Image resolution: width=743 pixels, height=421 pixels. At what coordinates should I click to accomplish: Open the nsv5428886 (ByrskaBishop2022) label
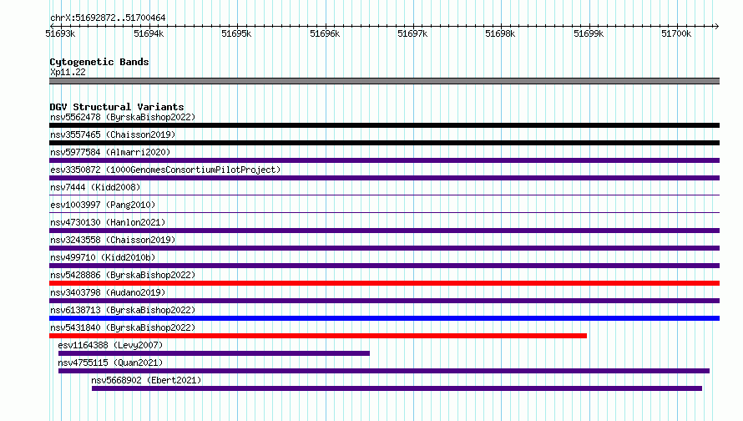tap(123, 275)
